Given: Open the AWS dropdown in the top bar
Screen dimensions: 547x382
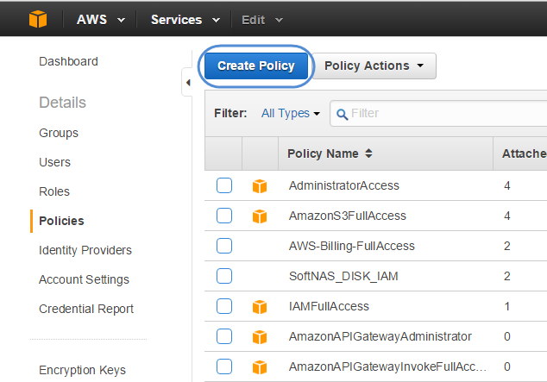Looking at the screenshot, I should [101, 20].
